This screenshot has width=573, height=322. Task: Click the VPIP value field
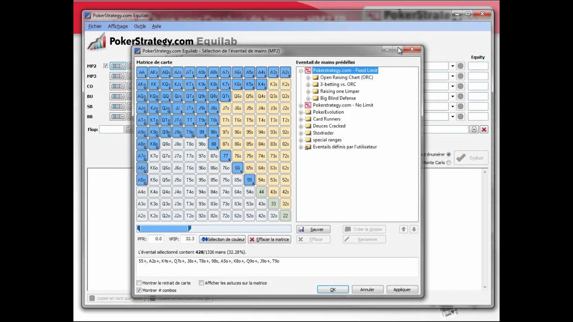(189, 239)
